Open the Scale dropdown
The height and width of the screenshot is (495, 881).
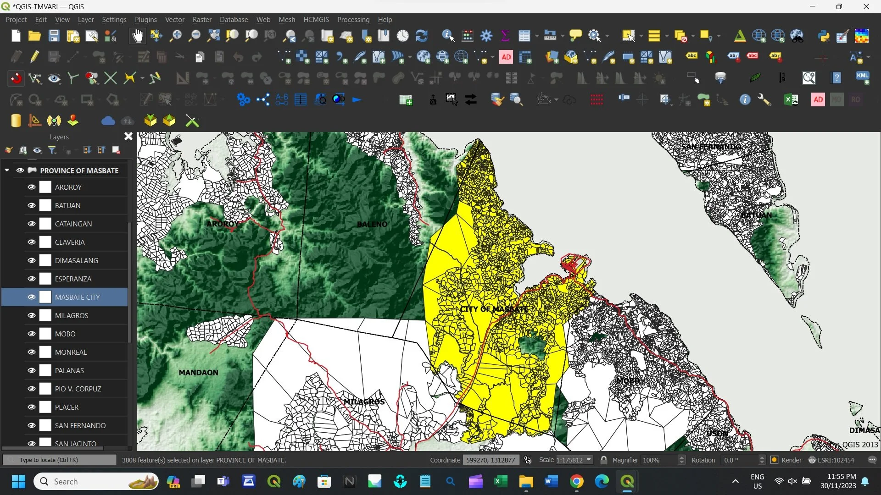point(589,460)
